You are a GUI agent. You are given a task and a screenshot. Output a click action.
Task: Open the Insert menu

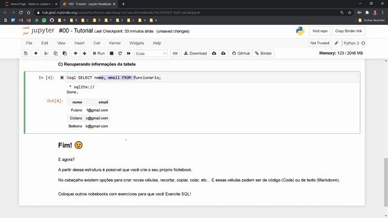point(79,43)
